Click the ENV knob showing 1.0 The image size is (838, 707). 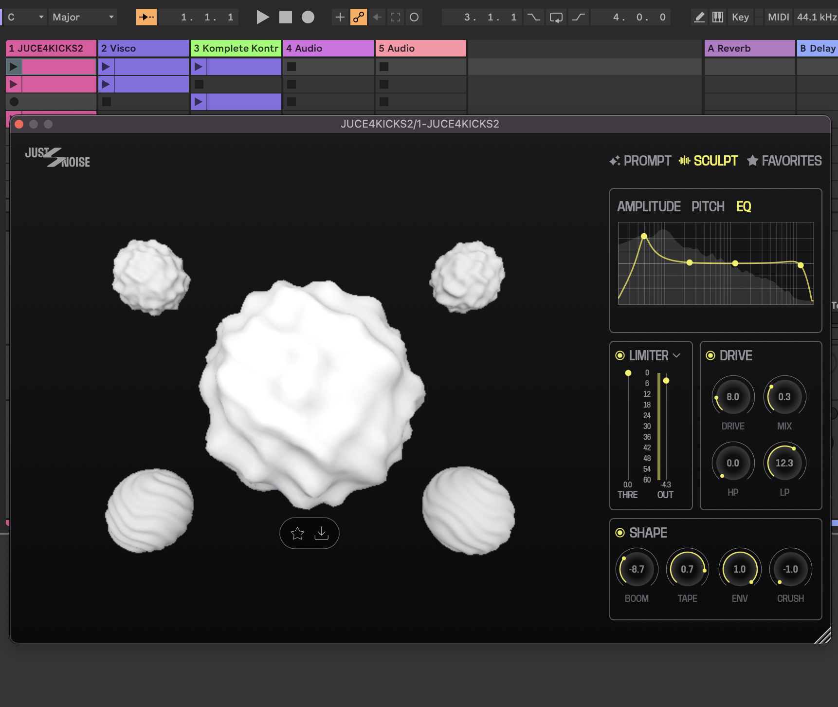click(x=740, y=569)
